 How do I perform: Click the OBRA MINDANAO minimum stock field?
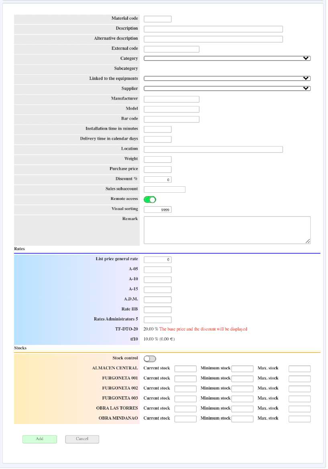point(242,419)
